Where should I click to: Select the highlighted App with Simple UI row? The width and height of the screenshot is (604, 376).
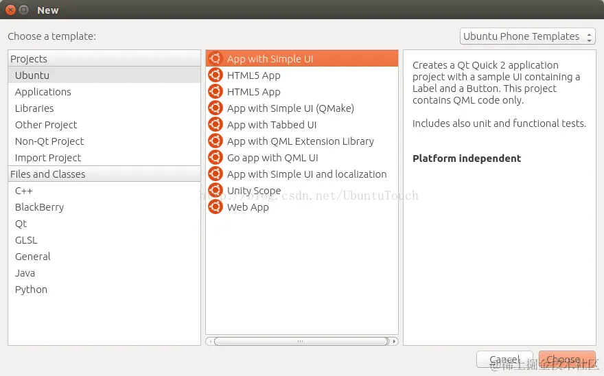(301, 58)
